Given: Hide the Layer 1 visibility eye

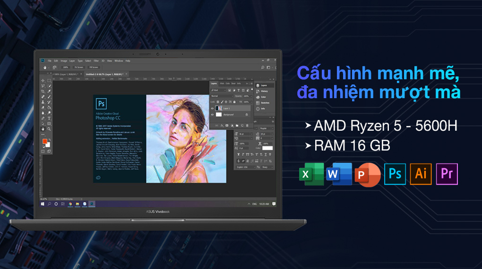Looking at the screenshot, I should (212, 109).
